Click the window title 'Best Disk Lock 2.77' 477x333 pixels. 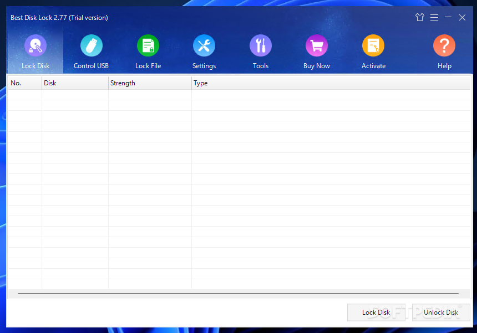39,18
